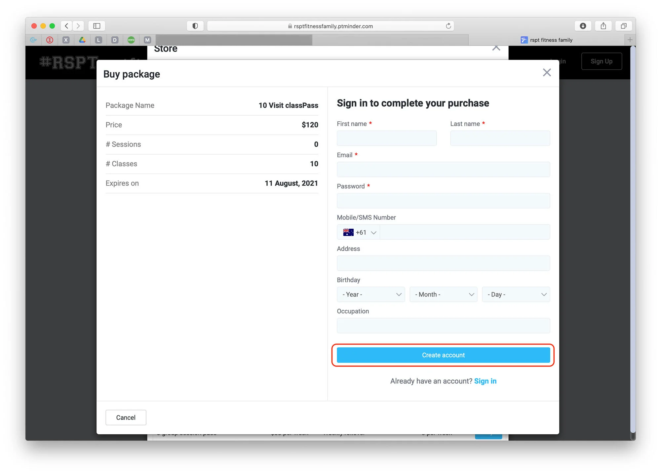Focus the Email input field
Viewport: 661px width, 474px height.
coord(443,170)
